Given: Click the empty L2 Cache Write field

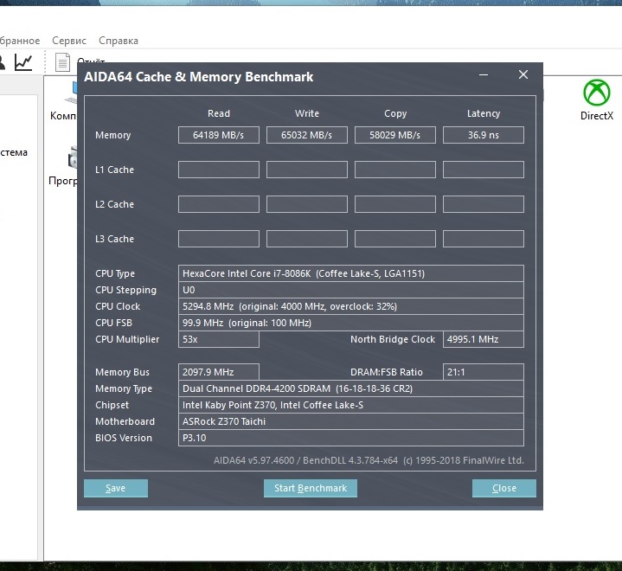Looking at the screenshot, I should pos(306,204).
